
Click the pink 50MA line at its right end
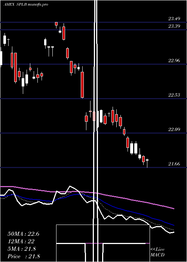pyautogui.click(x=173, y=208)
